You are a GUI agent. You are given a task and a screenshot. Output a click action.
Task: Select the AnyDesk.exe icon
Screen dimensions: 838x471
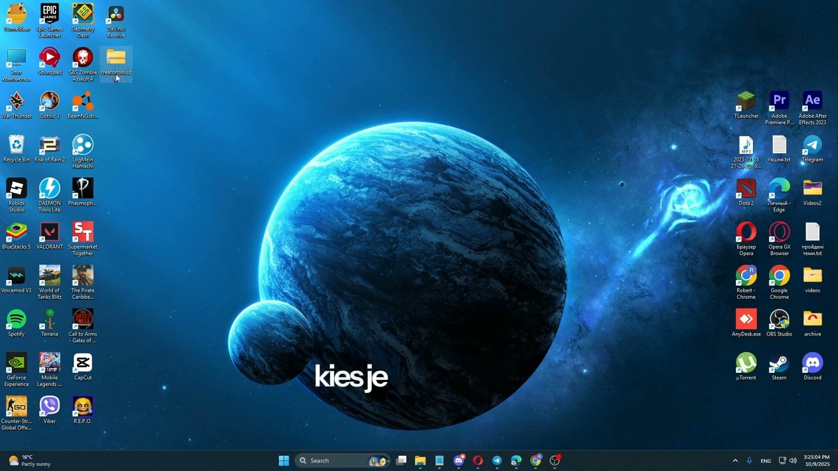746,323
